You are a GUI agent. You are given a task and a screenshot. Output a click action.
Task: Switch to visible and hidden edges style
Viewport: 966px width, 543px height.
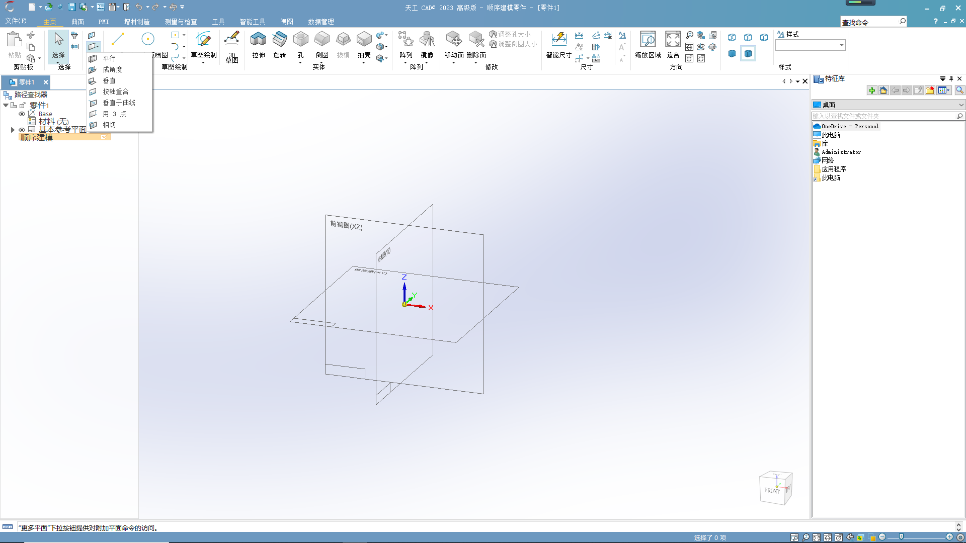[x=748, y=38]
